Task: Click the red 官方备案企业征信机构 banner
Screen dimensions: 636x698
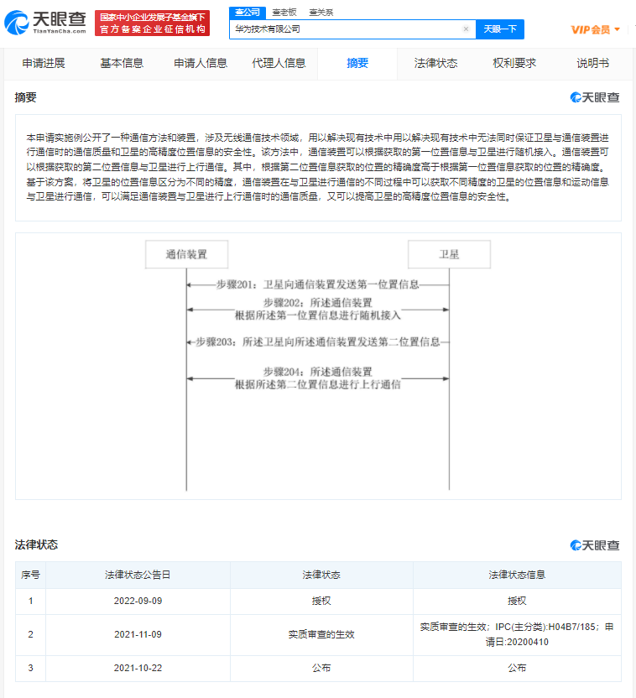Action: tap(152, 23)
